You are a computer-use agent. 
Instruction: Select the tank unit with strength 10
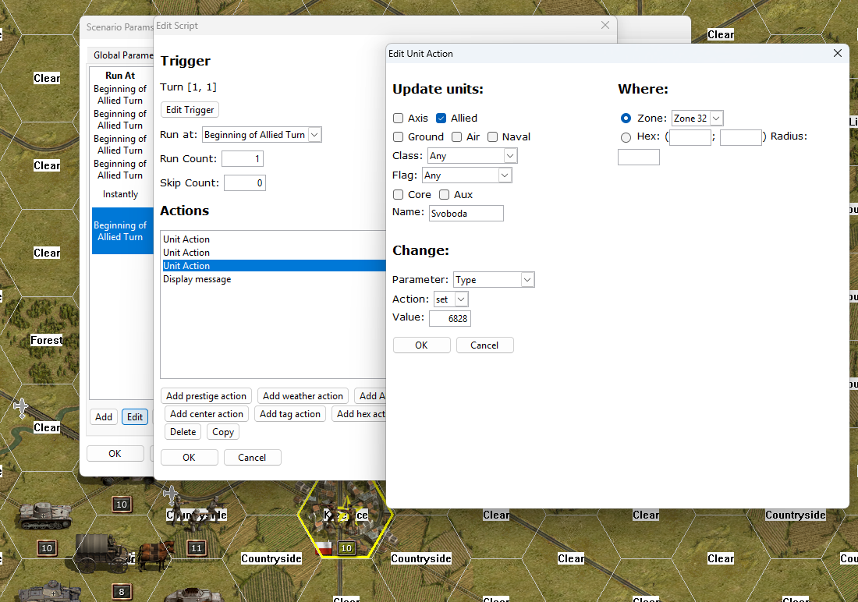pyautogui.click(x=45, y=513)
